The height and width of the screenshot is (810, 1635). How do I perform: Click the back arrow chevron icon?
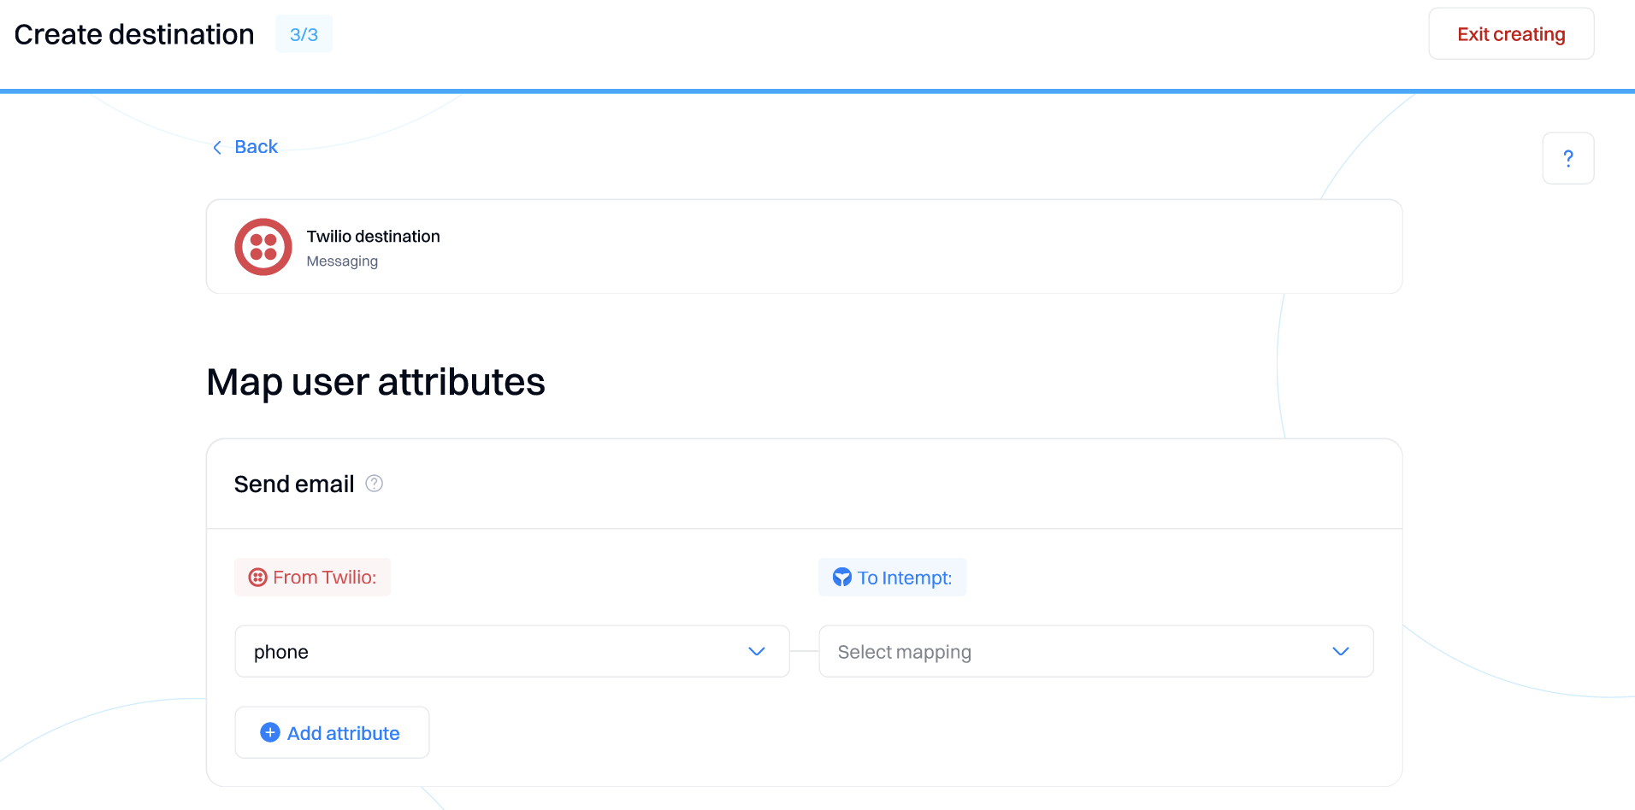[217, 148]
